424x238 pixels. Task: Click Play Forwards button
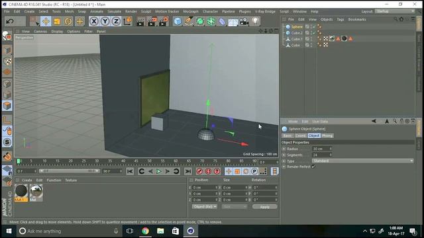point(159,171)
